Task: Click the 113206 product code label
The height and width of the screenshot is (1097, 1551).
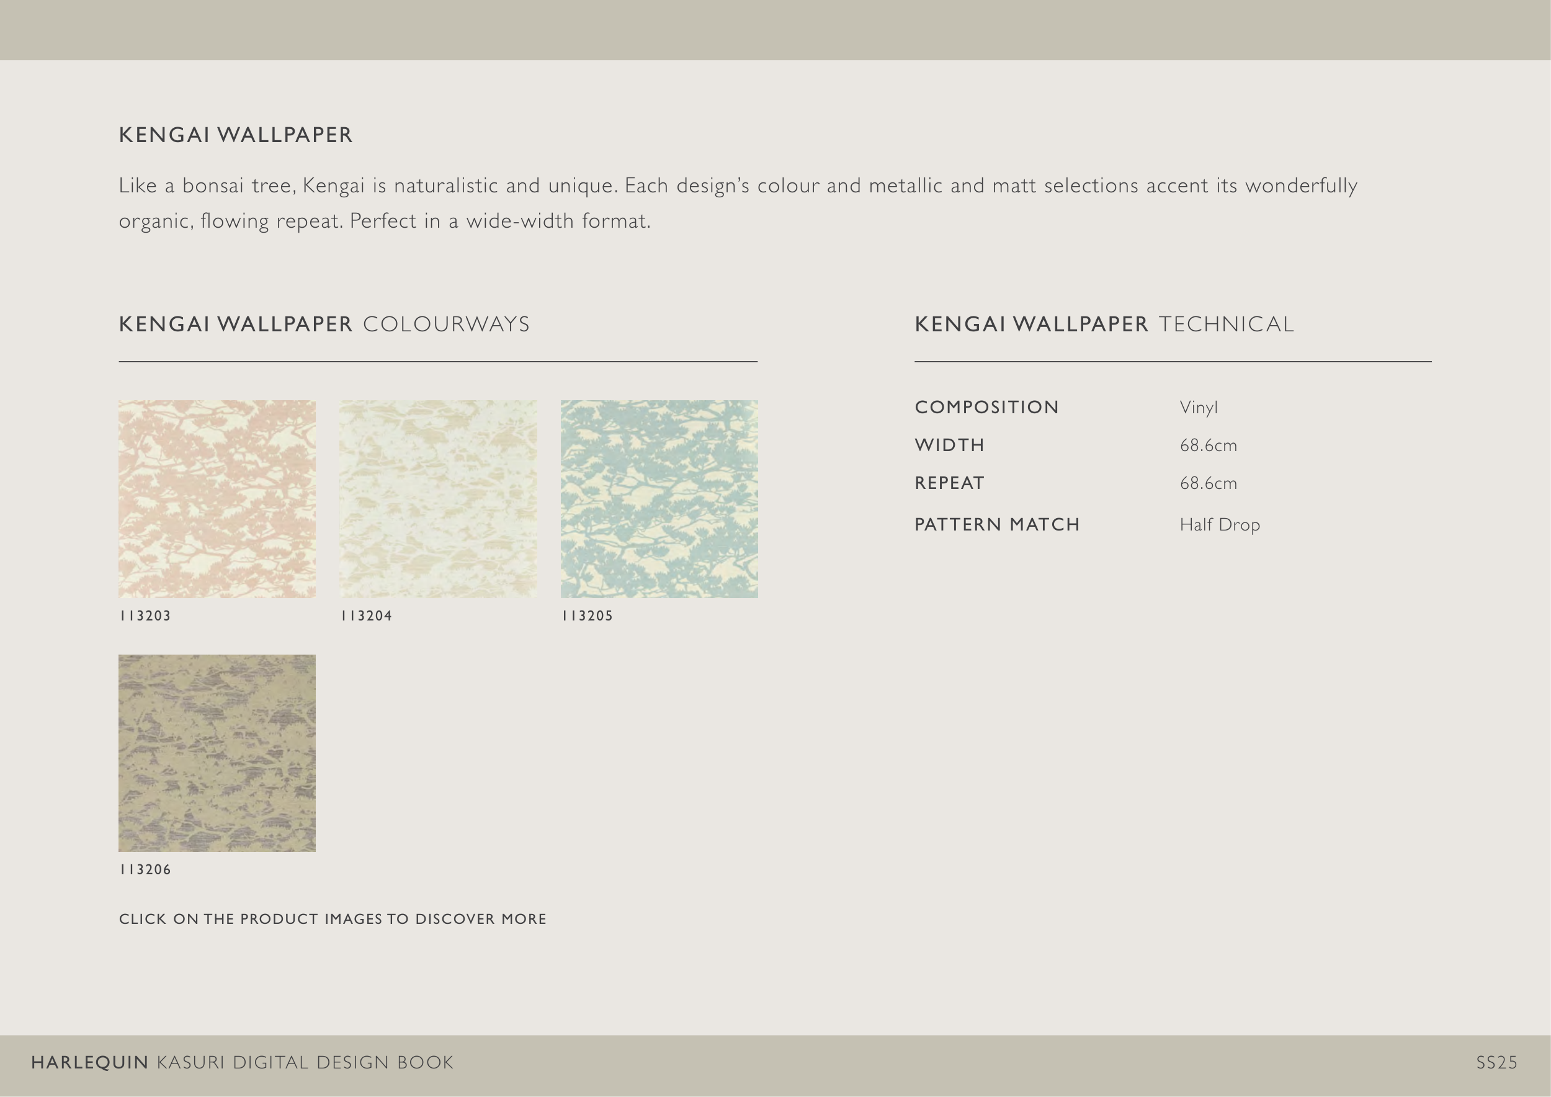Action: tap(145, 869)
